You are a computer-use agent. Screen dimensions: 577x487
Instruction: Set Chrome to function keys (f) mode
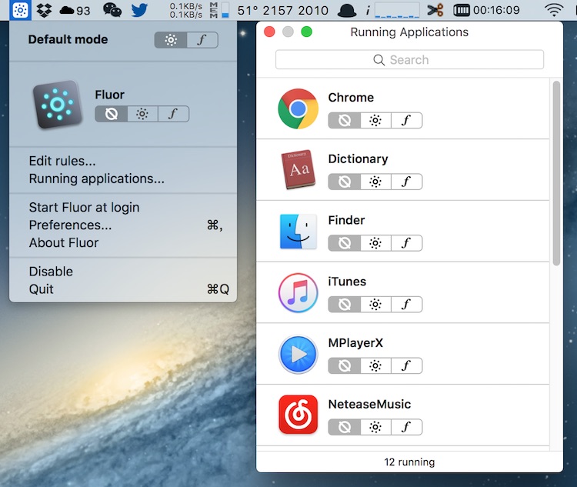coord(406,120)
